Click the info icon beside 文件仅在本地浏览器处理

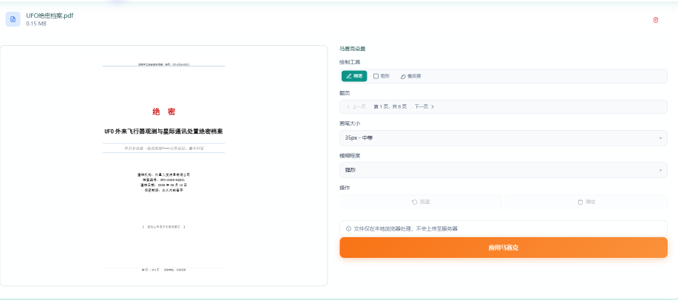(x=348, y=228)
